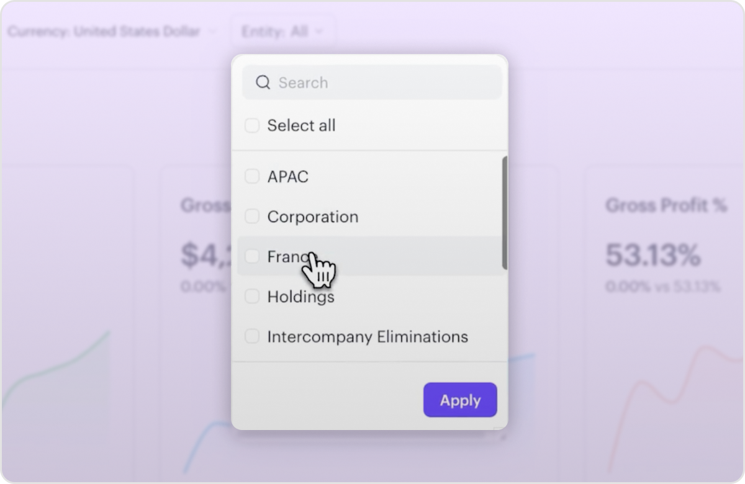Toggle the France checkbox
Screen dimensions: 745x484
coord(252,256)
